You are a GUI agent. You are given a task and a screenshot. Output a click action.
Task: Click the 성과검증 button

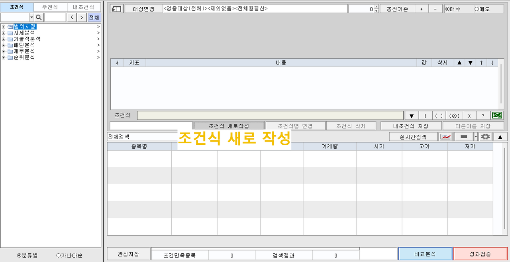pos(480,254)
